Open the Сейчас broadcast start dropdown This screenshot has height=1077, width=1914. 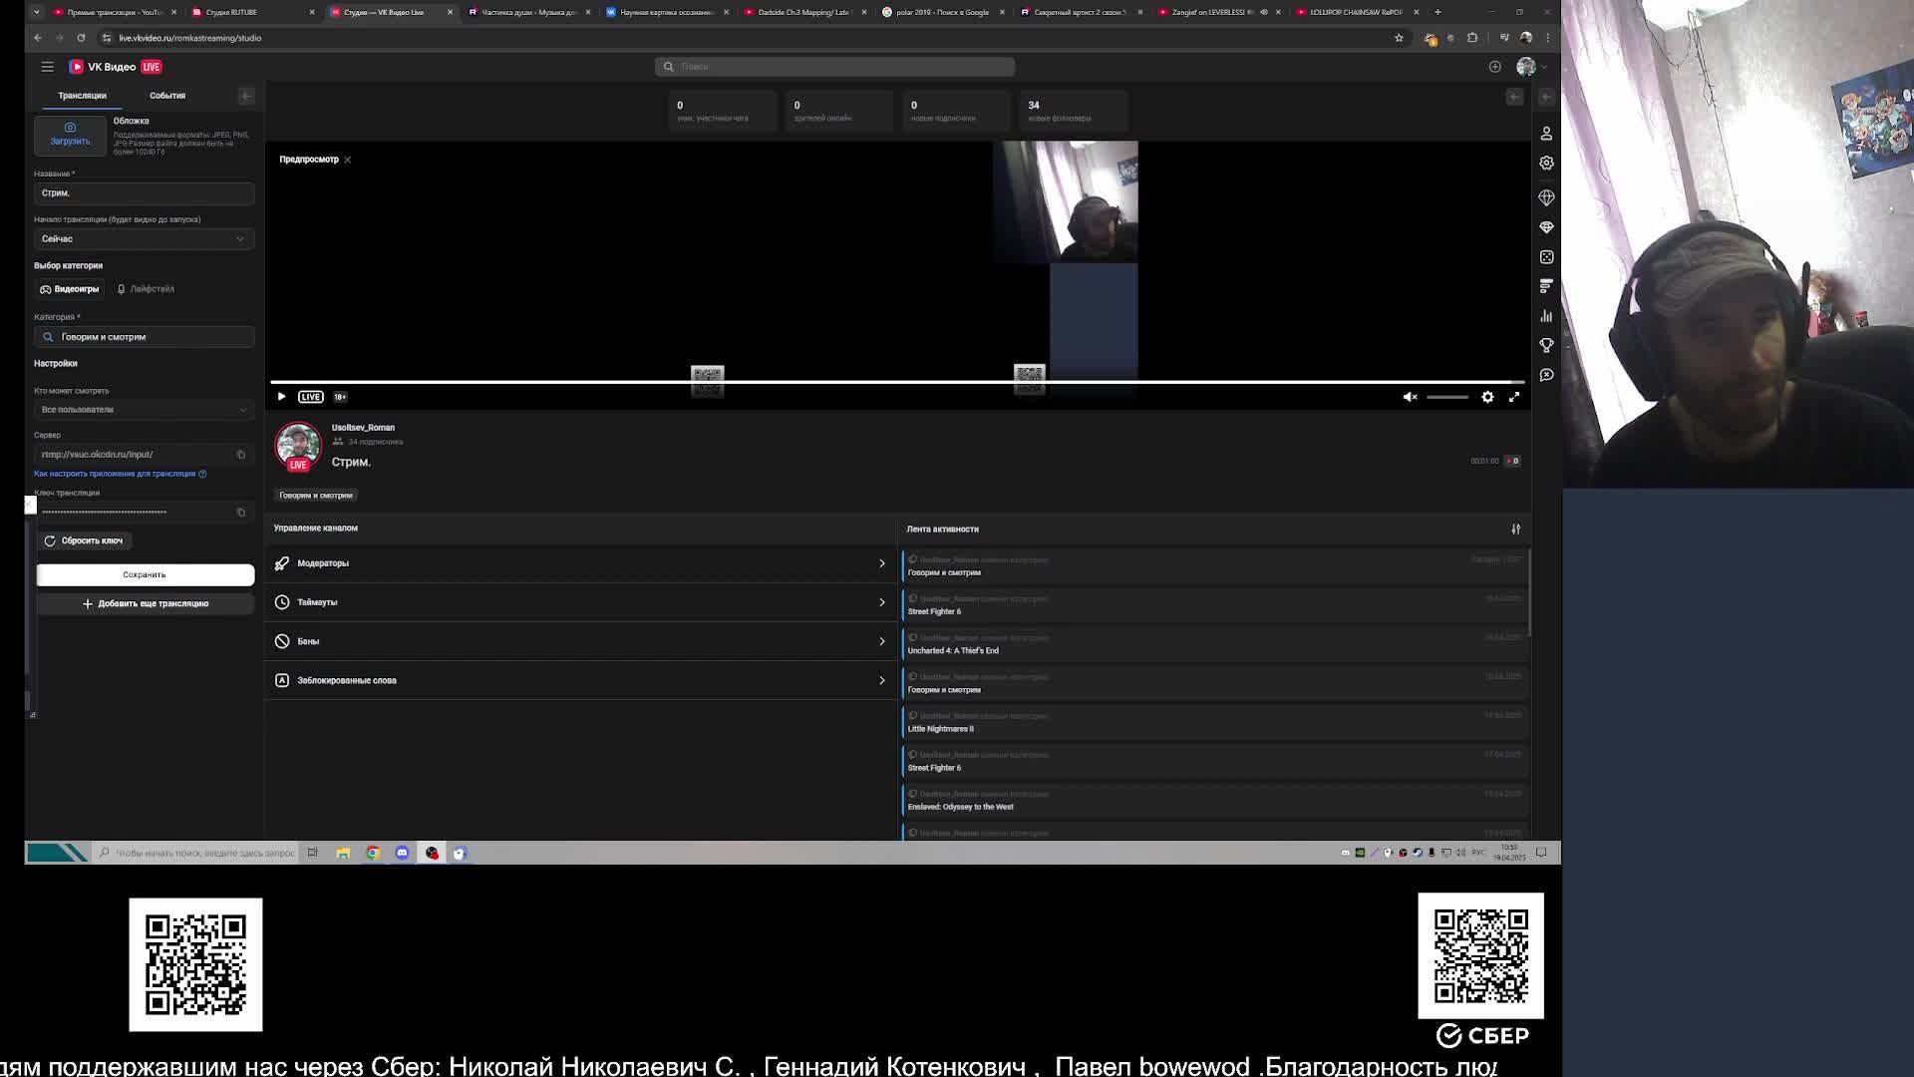(144, 239)
